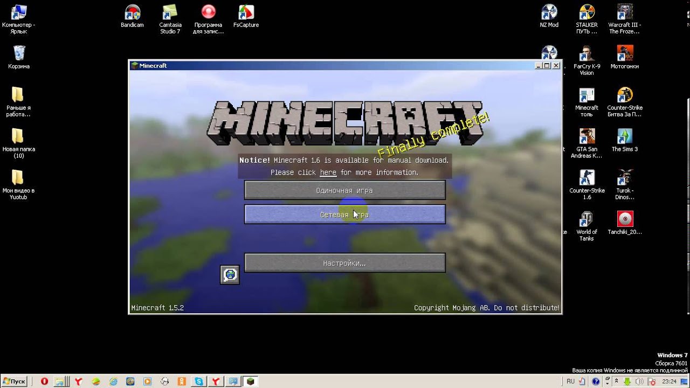
Task: Open the file explorer taskbar icon
Action: point(60,382)
